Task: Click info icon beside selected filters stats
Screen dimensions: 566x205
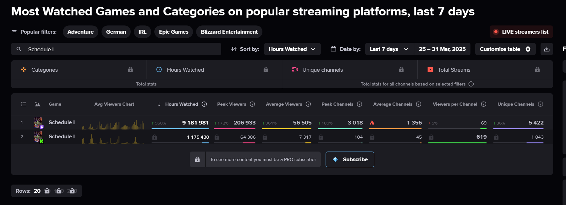Action: point(471,84)
